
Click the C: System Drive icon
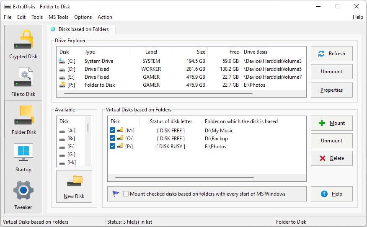click(62, 61)
